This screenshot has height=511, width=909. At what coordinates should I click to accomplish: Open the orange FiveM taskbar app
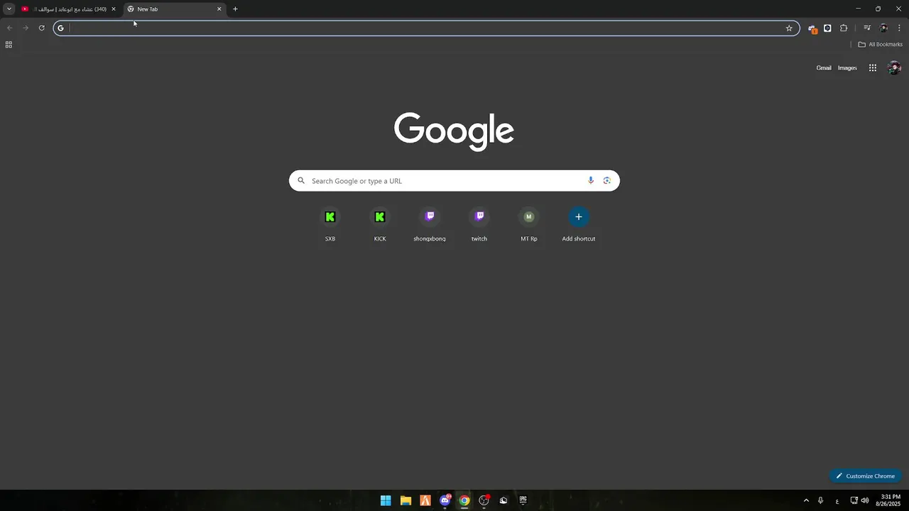tap(425, 500)
